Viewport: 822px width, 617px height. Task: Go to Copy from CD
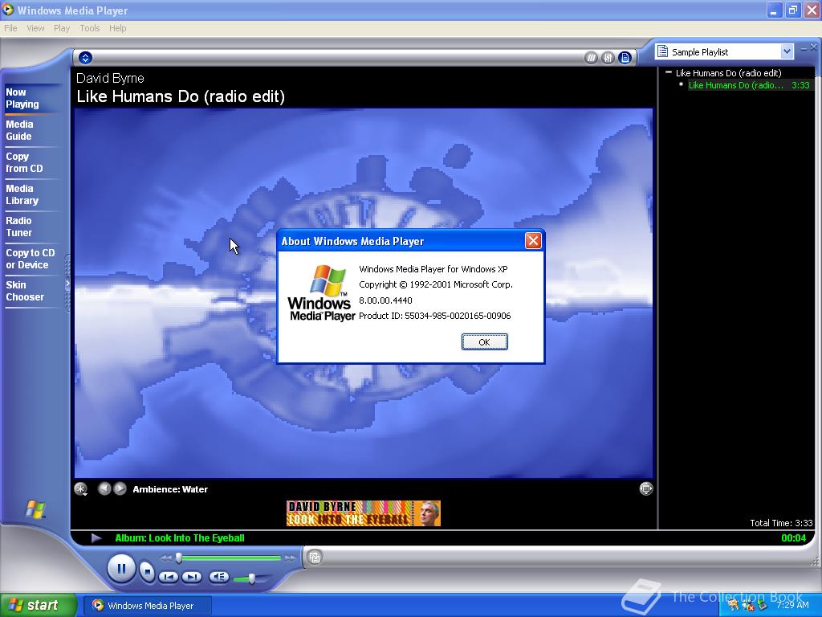point(24,162)
